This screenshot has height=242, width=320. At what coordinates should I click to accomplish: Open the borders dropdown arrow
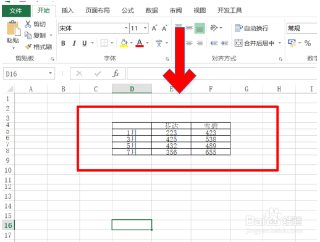(112, 43)
